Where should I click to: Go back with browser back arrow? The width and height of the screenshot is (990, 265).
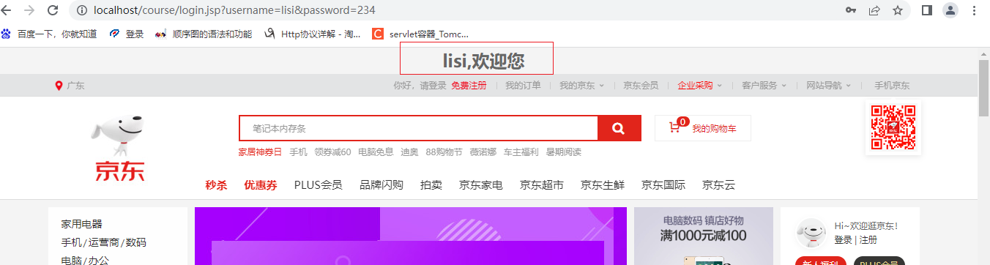click(x=7, y=10)
